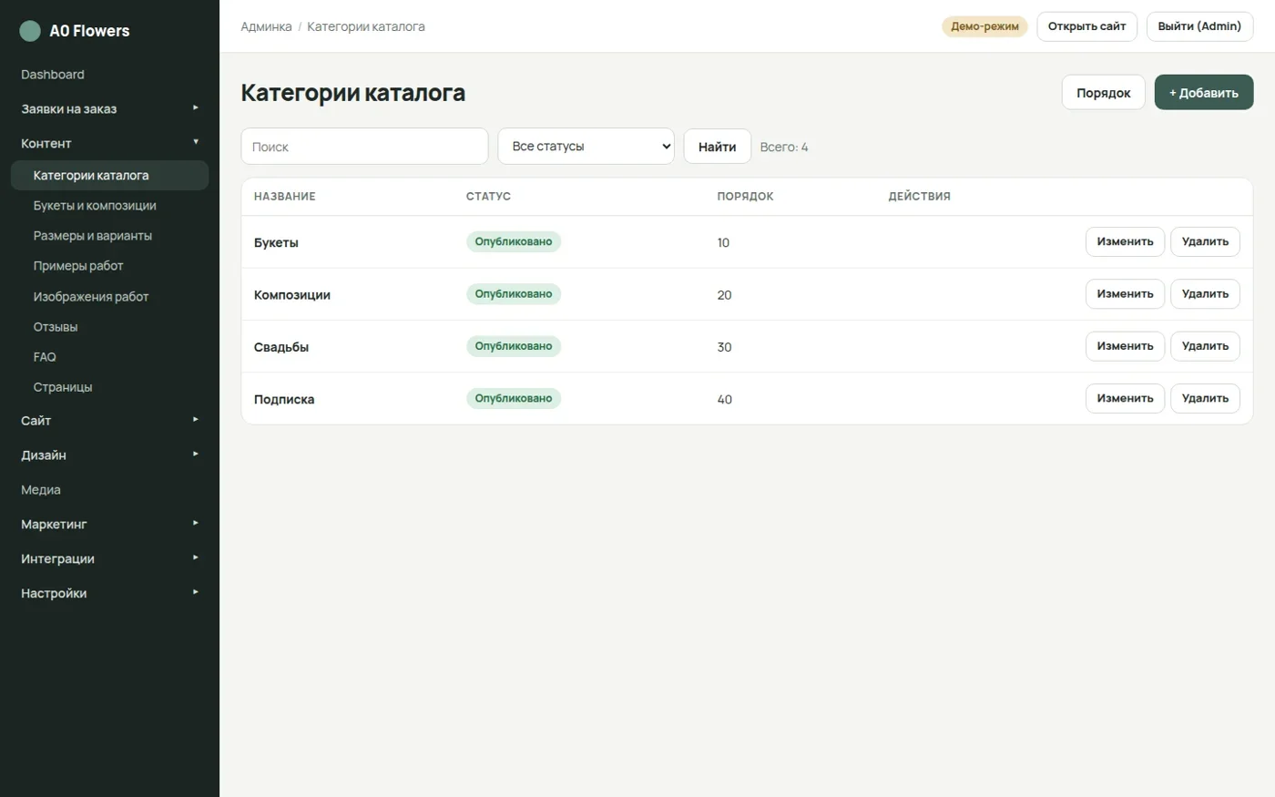This screenshot has height=797, width=1275.
Task: Log out with Выйти (Admin)
Action: [x=1199, y=26]
